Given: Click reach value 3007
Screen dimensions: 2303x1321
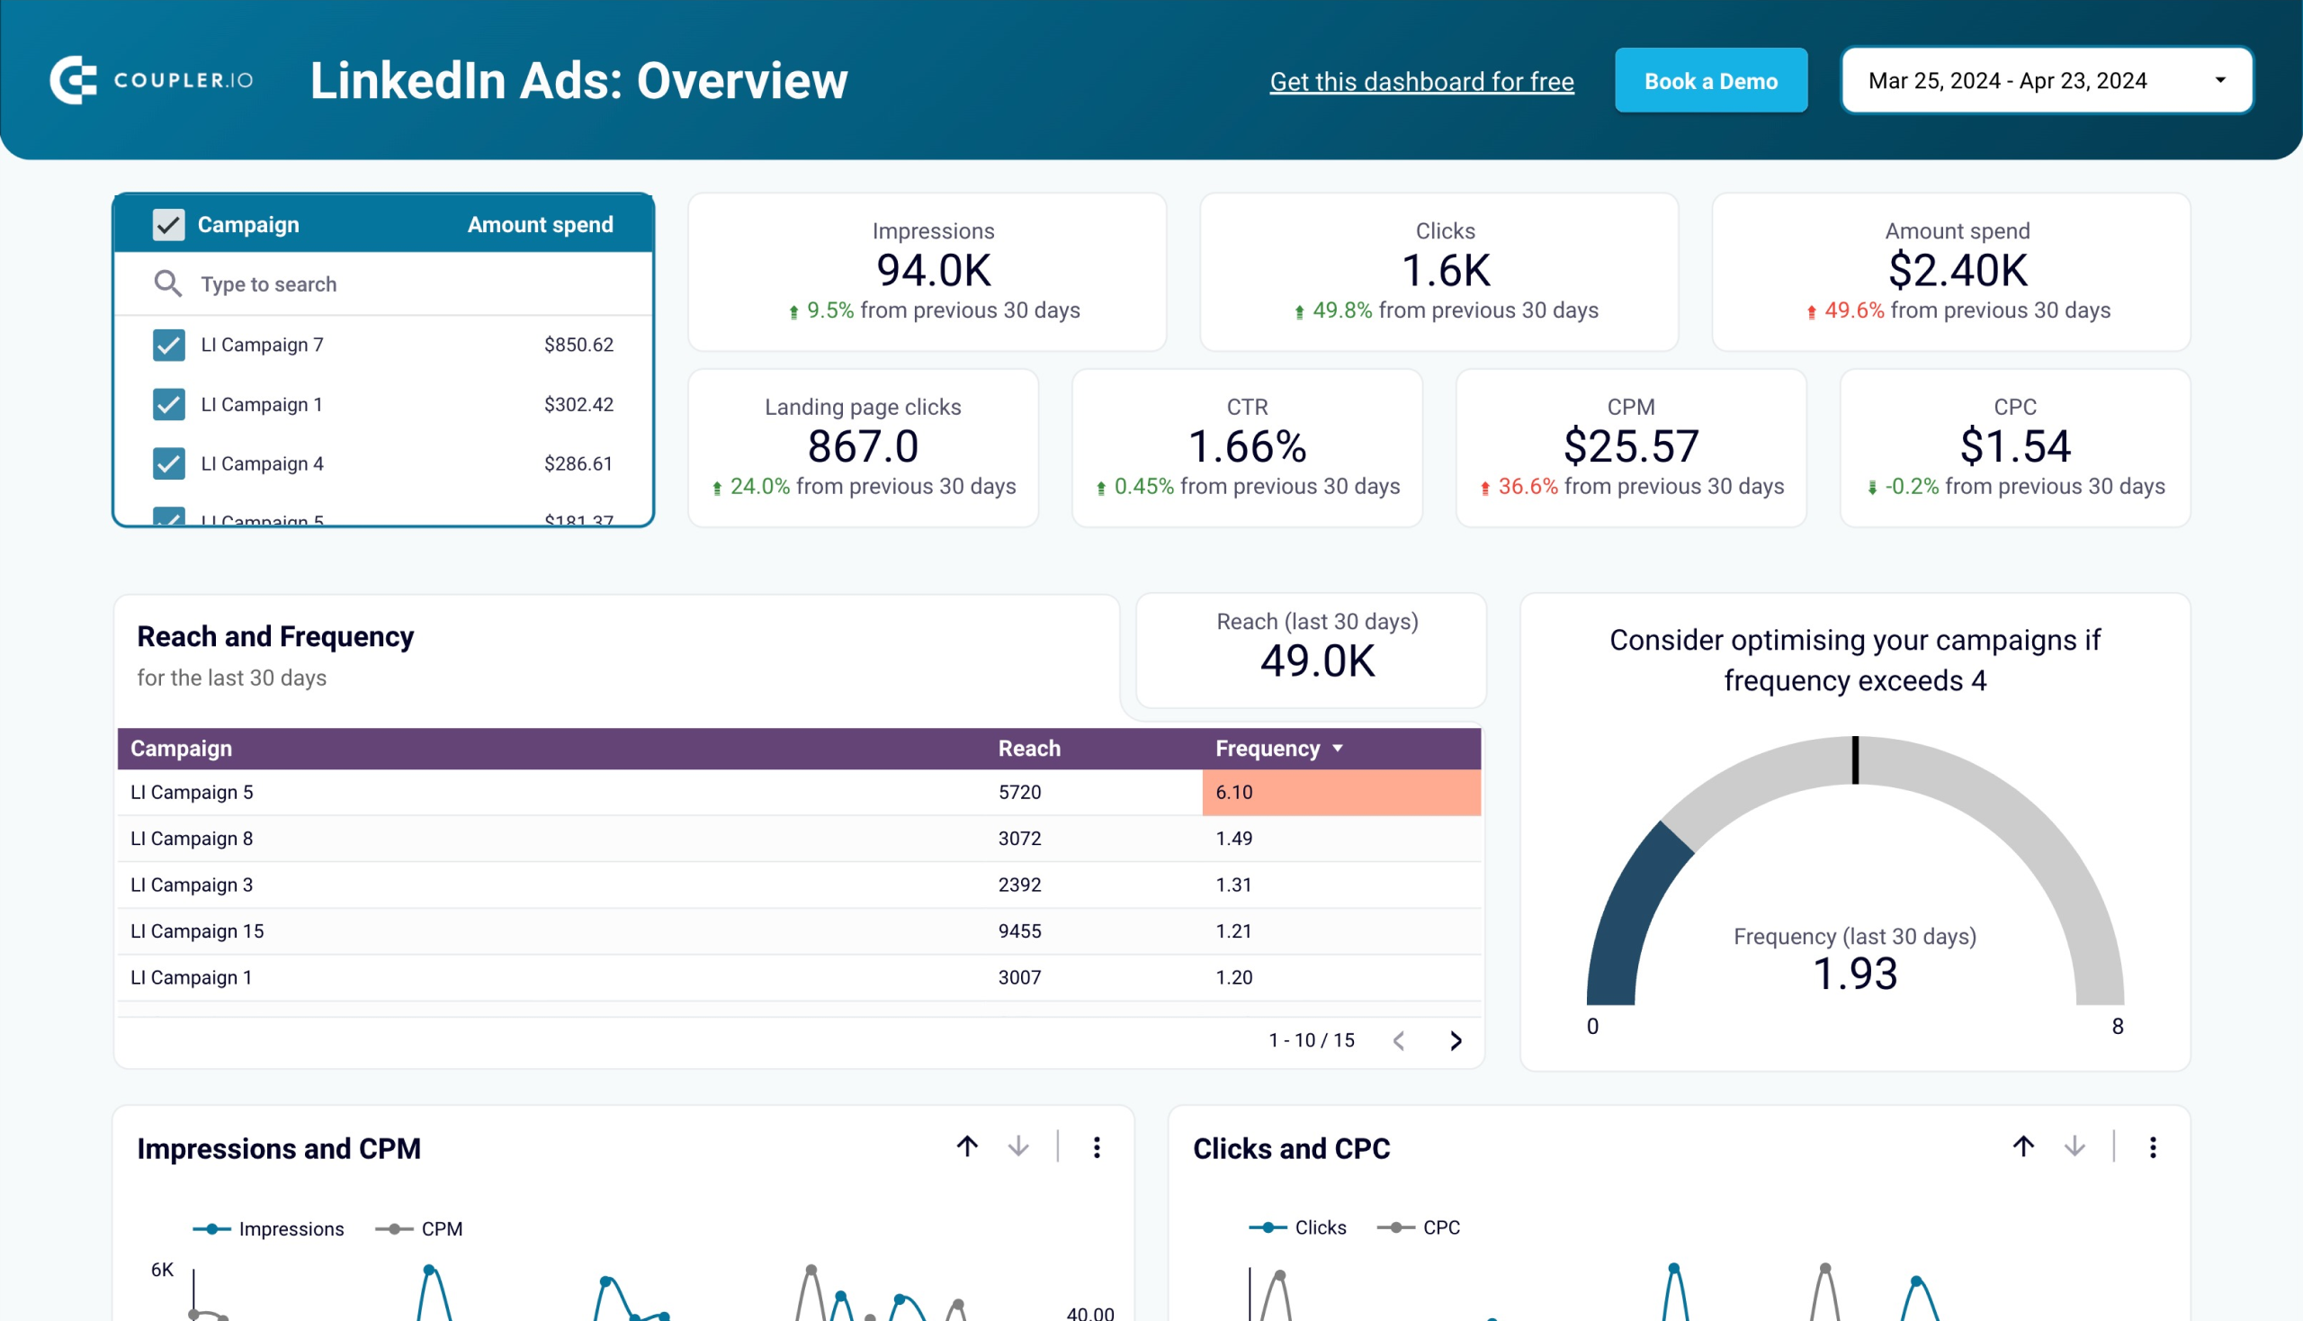Looking at the screenshot, I should click(x=1019, y=977).
